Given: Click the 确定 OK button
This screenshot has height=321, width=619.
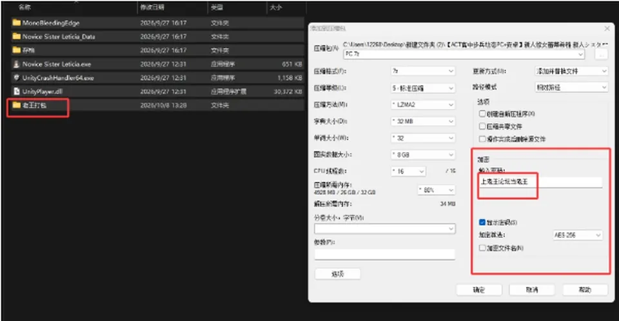Looking at the screenshot, I should coord(479,290).
